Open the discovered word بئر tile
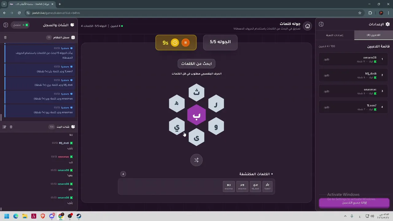Viewport: 393px width, 221px height. point(267,186)
